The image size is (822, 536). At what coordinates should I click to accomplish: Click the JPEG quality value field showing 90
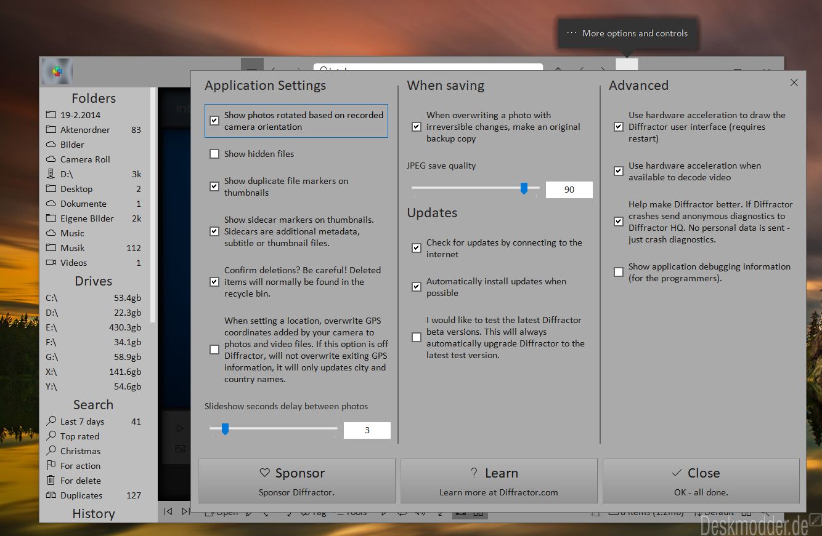(569, 190)
